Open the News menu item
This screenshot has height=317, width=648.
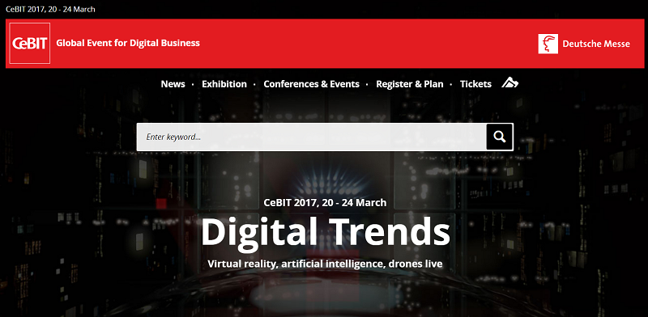tap(173, 84)
